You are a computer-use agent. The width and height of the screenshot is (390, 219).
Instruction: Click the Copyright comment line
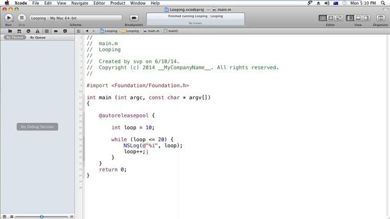tap(183, 68)
